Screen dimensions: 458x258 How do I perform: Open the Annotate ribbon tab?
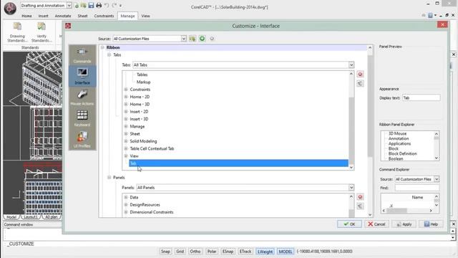(x=63, y=16)
